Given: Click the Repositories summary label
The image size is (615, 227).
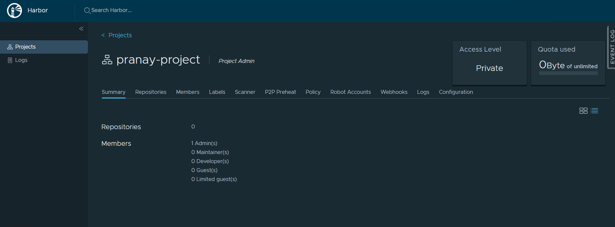Looking at the screenshot, I should pos(121,127).
